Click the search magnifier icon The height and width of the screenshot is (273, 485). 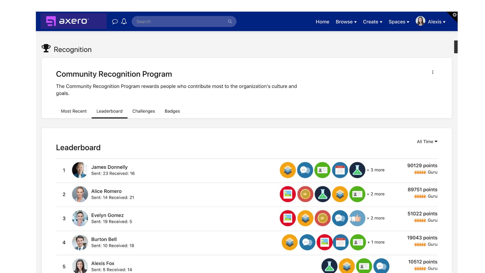click(230, 21)
